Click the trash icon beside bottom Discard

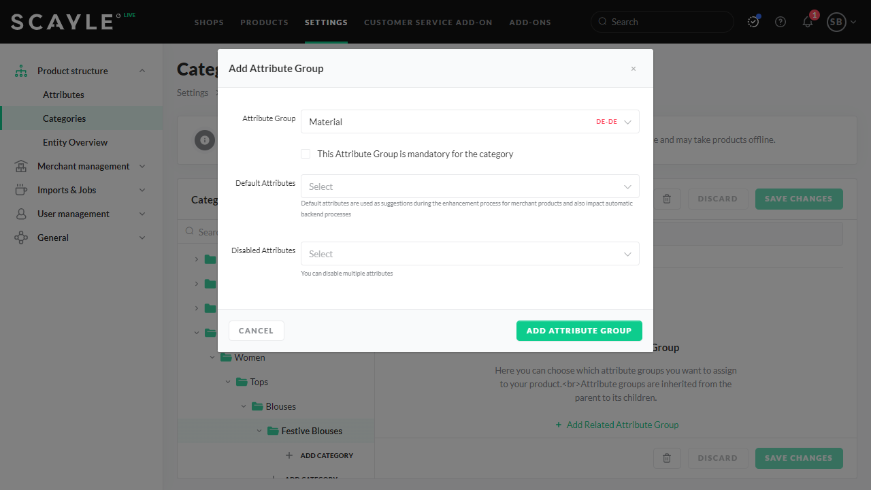(667, 458)
